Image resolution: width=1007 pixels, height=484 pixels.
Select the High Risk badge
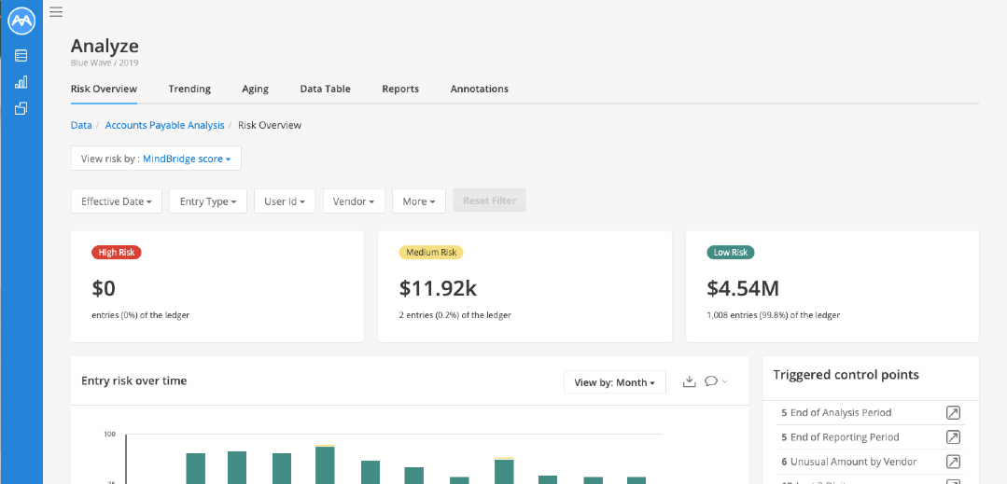pyautogui.click(x=117, y=253)
